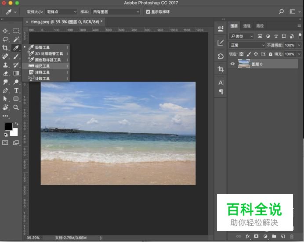Image resolution: width=304 pixels, height=242 pixels.
Task: Toggle lock transparent pixels icon
Action: click(x=241, y=54)
